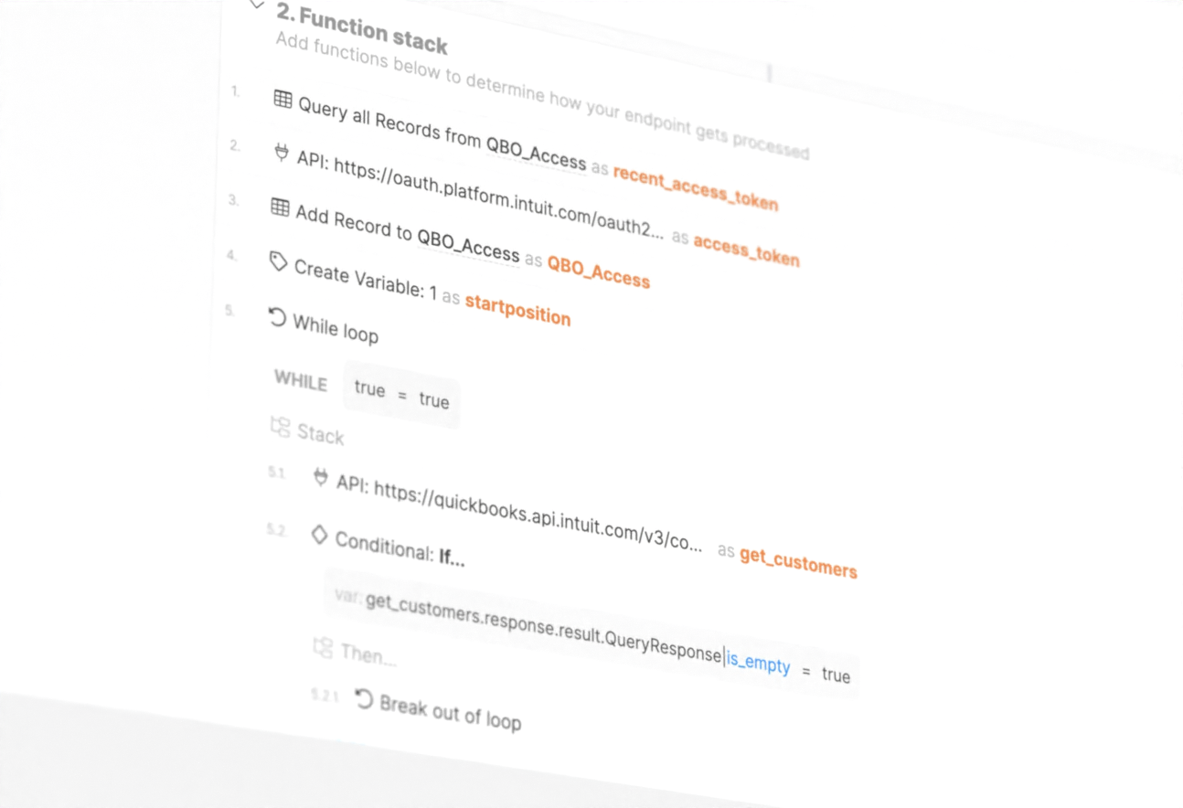This screenshot has width=1183, height=808.
Task: Click the icon beside Break out of loop
Action: tap(364, 699)
